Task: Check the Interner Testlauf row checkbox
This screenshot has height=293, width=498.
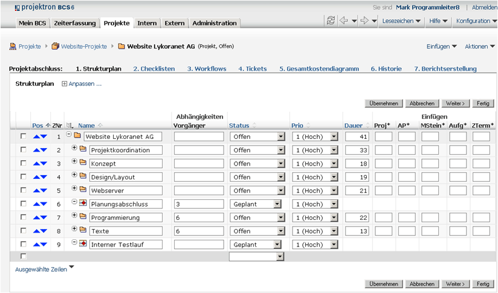Action: tap(23, 244)
